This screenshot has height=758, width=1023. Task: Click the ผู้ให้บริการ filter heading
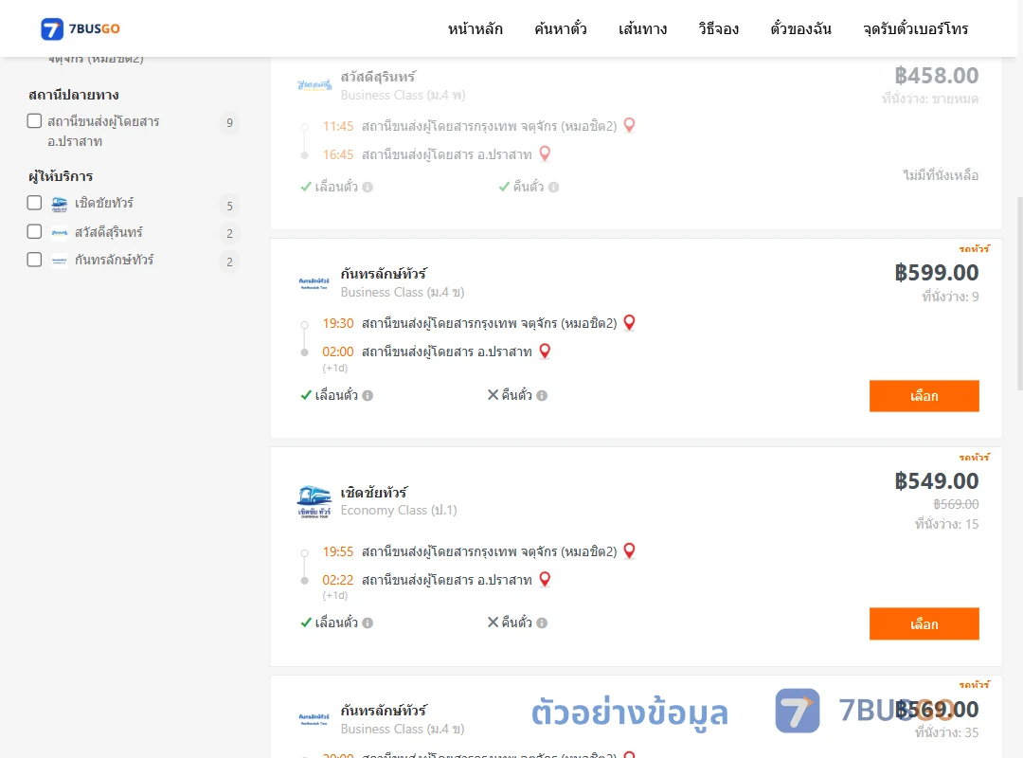point(61,176)
